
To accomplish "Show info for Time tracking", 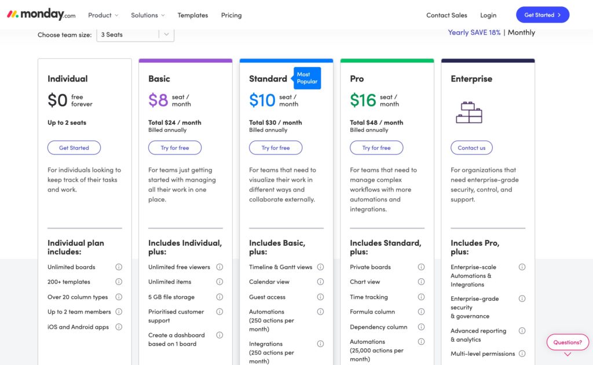I will coord(422,297).
